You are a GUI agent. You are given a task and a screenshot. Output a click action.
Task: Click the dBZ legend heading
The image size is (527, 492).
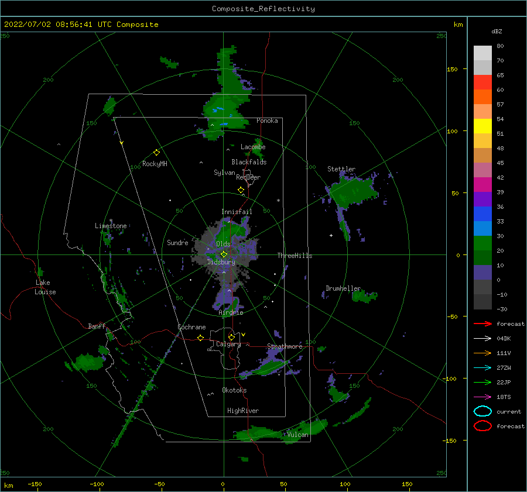(x=497, y=32)
